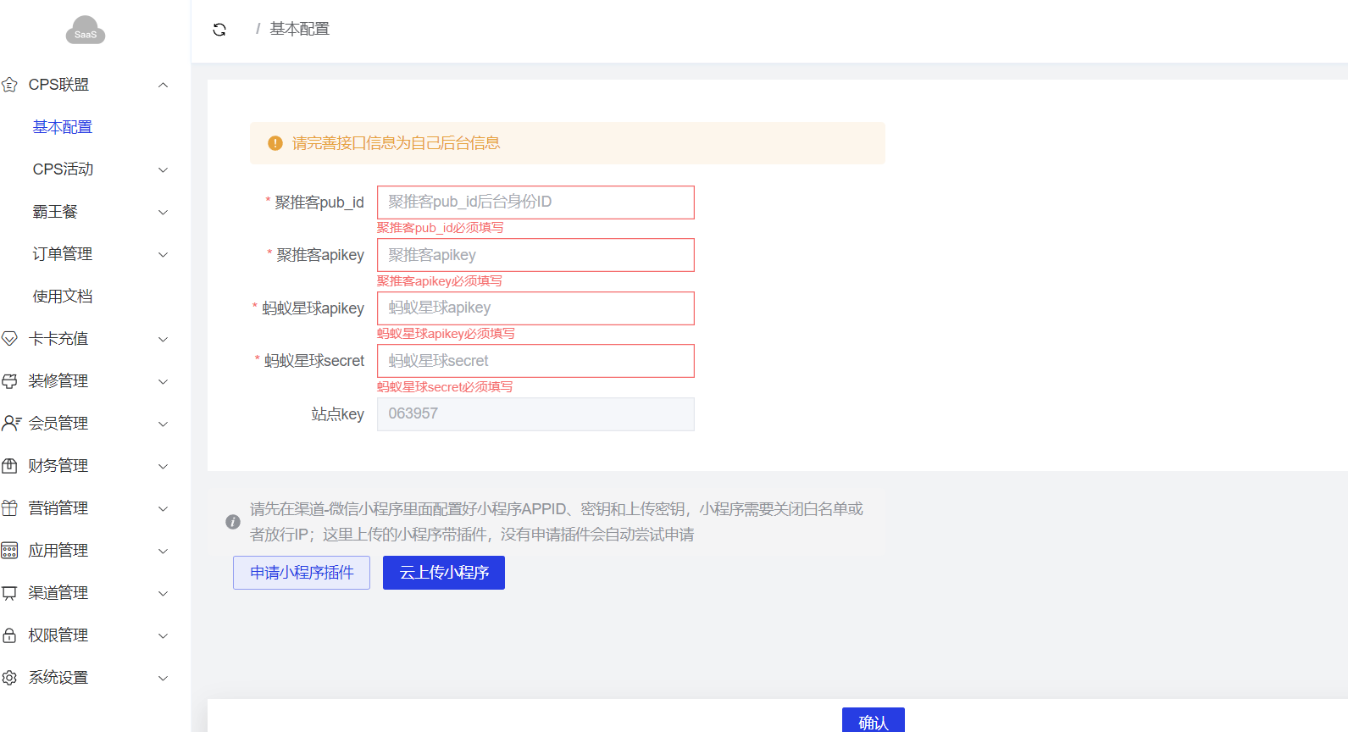Click the gray info icon by the mini-program note
1348x732 pixels.
click(233, 522)
